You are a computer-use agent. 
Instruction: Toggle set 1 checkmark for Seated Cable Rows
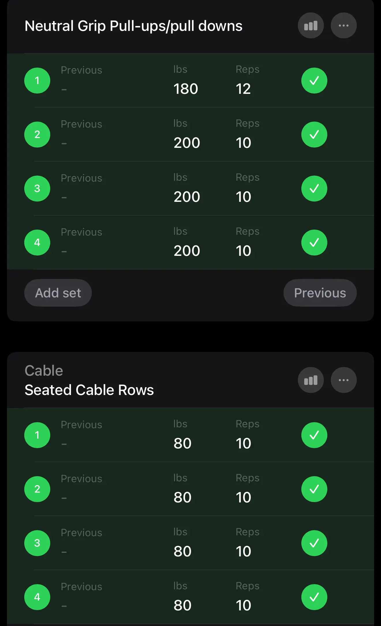tap(314, 435)
